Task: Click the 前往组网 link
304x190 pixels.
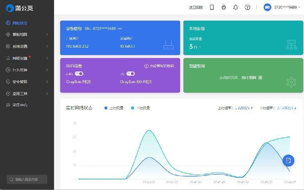Action: (249, 78)
